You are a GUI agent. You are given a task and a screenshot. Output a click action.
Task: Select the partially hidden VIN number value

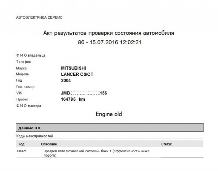[84, 93]
